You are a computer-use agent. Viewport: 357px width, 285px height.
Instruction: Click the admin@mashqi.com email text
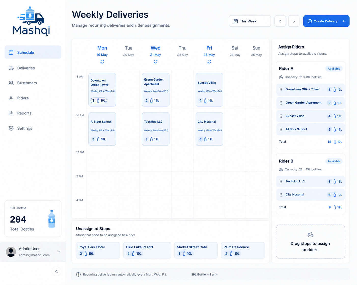click(x=34, y=255)
